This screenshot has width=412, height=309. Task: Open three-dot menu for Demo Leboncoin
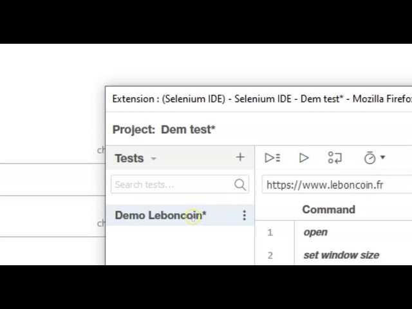coord(245,216)
